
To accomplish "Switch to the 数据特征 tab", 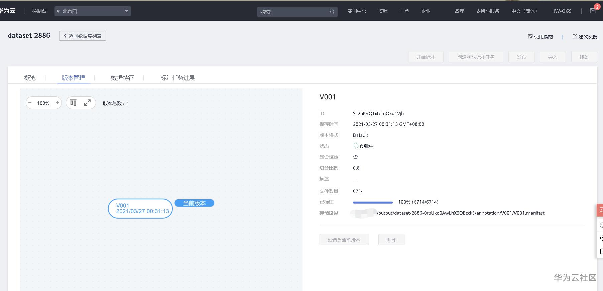I will tap(122, 78).
